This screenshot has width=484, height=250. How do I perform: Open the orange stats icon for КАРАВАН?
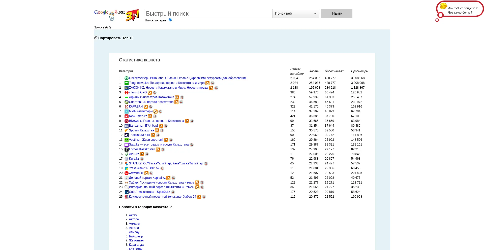point(146,107)
